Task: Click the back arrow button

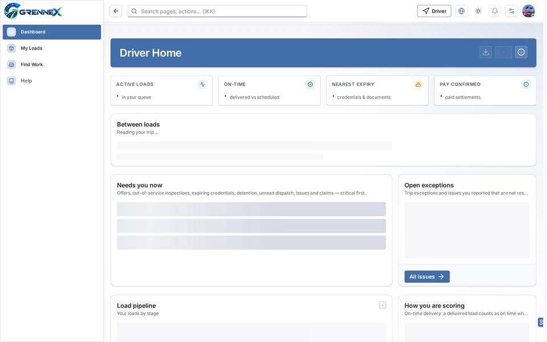Action: pyautogui.click(x=116, y=11)
